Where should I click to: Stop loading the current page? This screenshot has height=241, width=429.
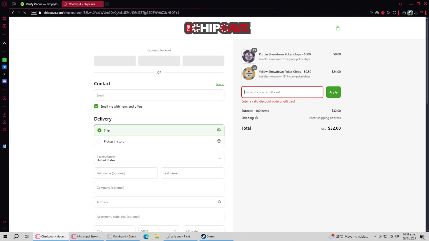pyautogui.click(x=25, y=13)
